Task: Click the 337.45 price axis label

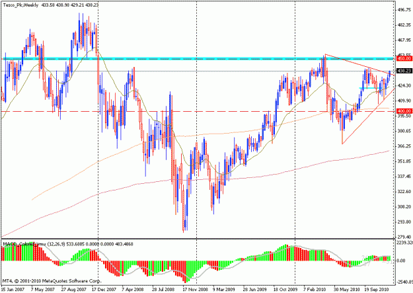Action: tap(404, 176)
